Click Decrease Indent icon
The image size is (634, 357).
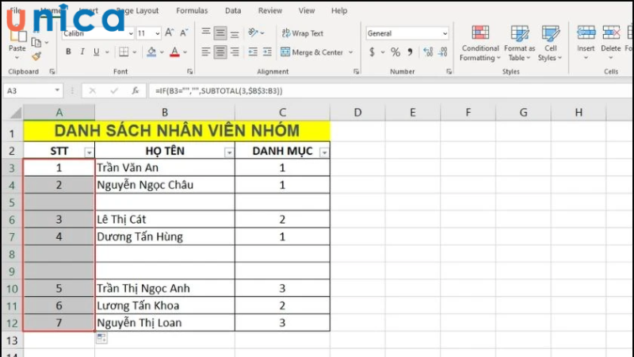click(x=253, y=52)
